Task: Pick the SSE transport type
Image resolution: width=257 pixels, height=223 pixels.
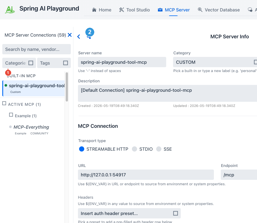Action: click(159, 149)
